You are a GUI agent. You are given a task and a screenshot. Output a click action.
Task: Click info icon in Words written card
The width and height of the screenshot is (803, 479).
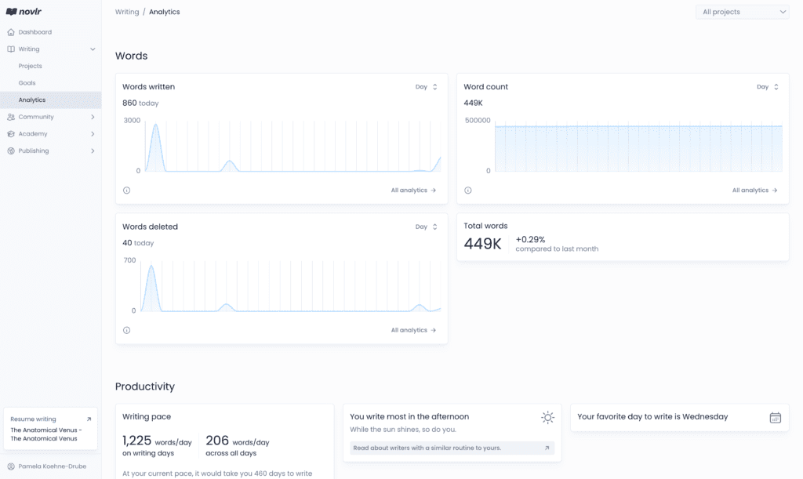click(x=126, y=191)
